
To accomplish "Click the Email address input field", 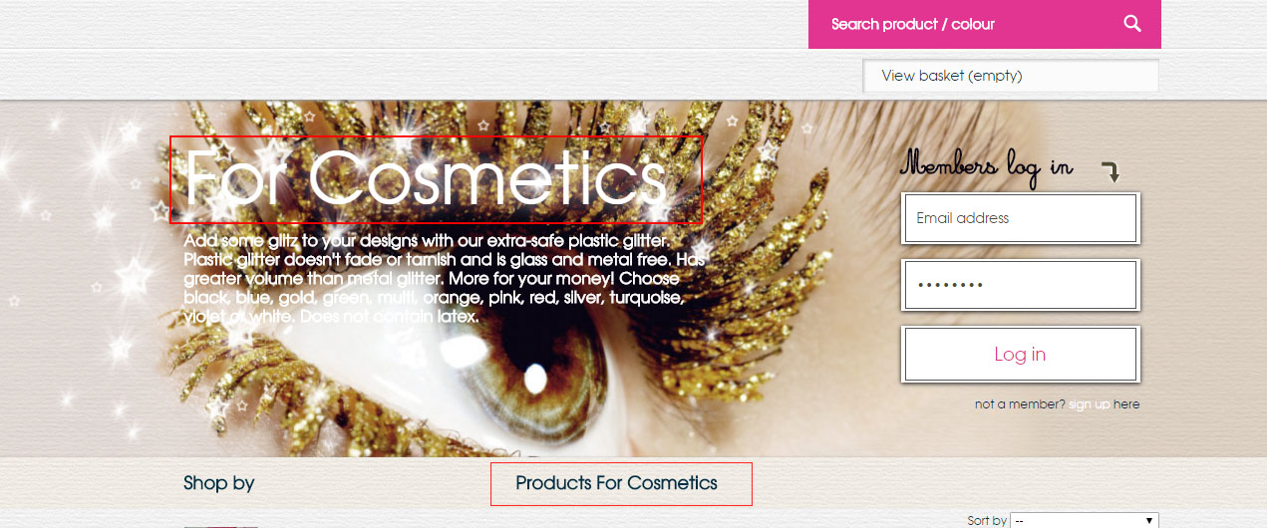I will click(x=1020, y=218).
